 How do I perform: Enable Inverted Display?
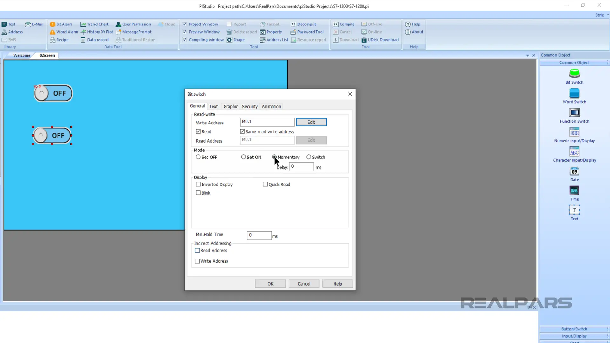[198, 184]
